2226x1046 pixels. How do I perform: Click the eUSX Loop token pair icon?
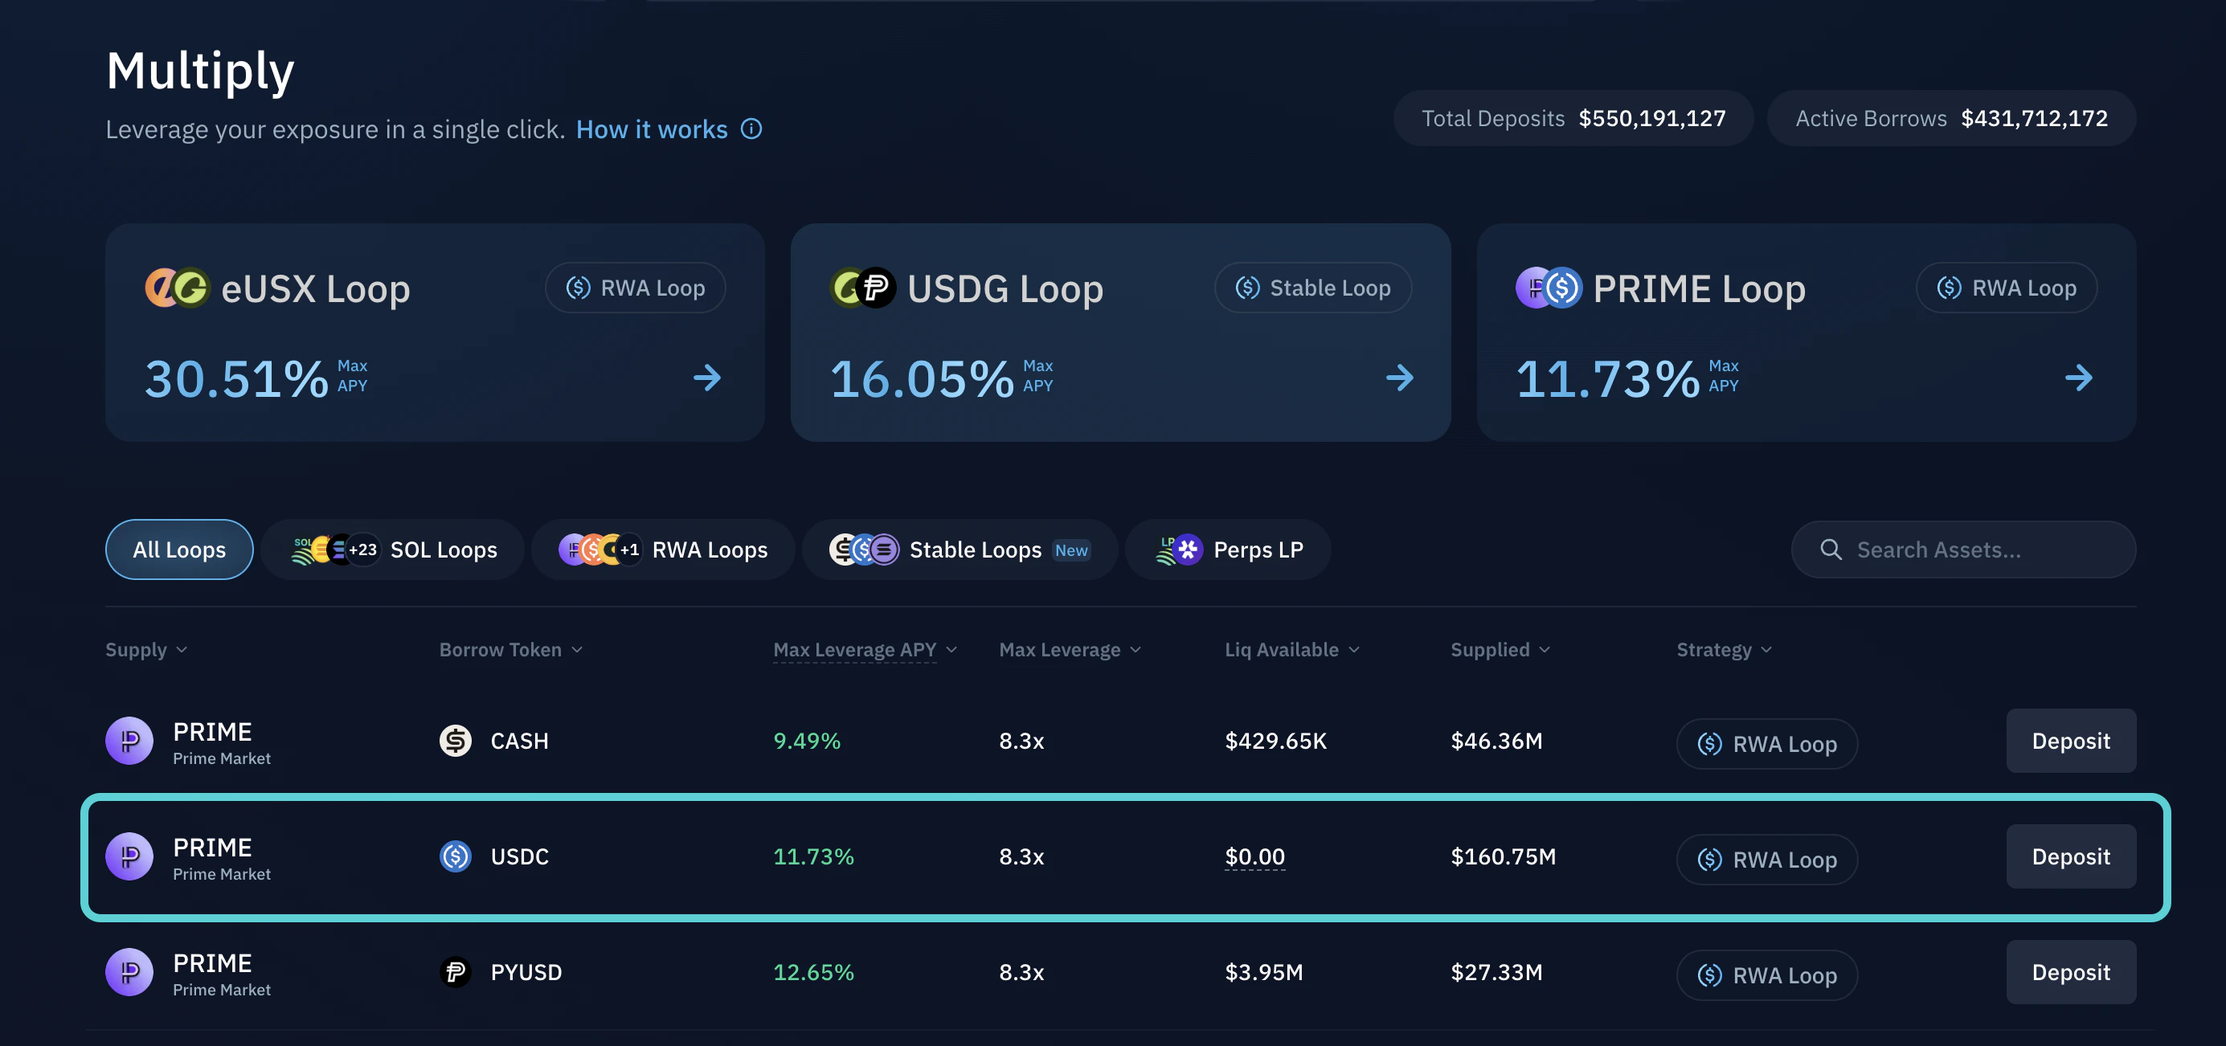[x=177, y=288]
